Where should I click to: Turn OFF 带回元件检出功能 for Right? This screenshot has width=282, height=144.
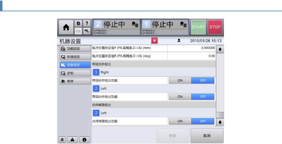point(203,81)
